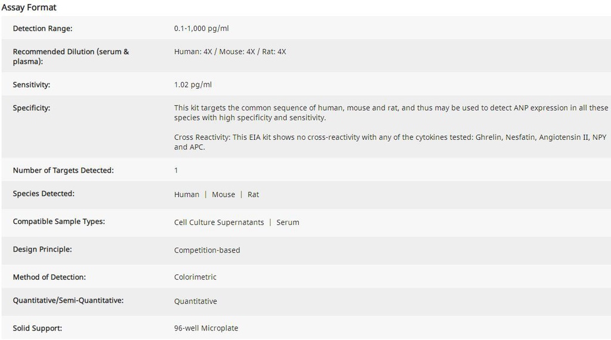Image resolution: width=611 pixels, height=340 pixels.
Task: Click the Competition-based design principle value
Action: click(x=207, y=250)
